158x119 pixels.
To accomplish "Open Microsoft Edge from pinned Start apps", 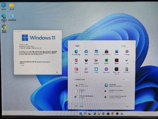I will click(76, 52).
